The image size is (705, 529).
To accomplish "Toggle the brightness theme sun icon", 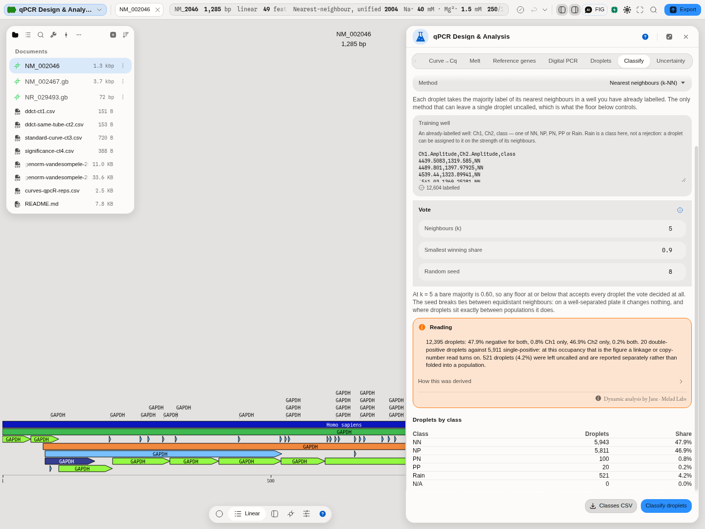I will [x=627, y=10].
